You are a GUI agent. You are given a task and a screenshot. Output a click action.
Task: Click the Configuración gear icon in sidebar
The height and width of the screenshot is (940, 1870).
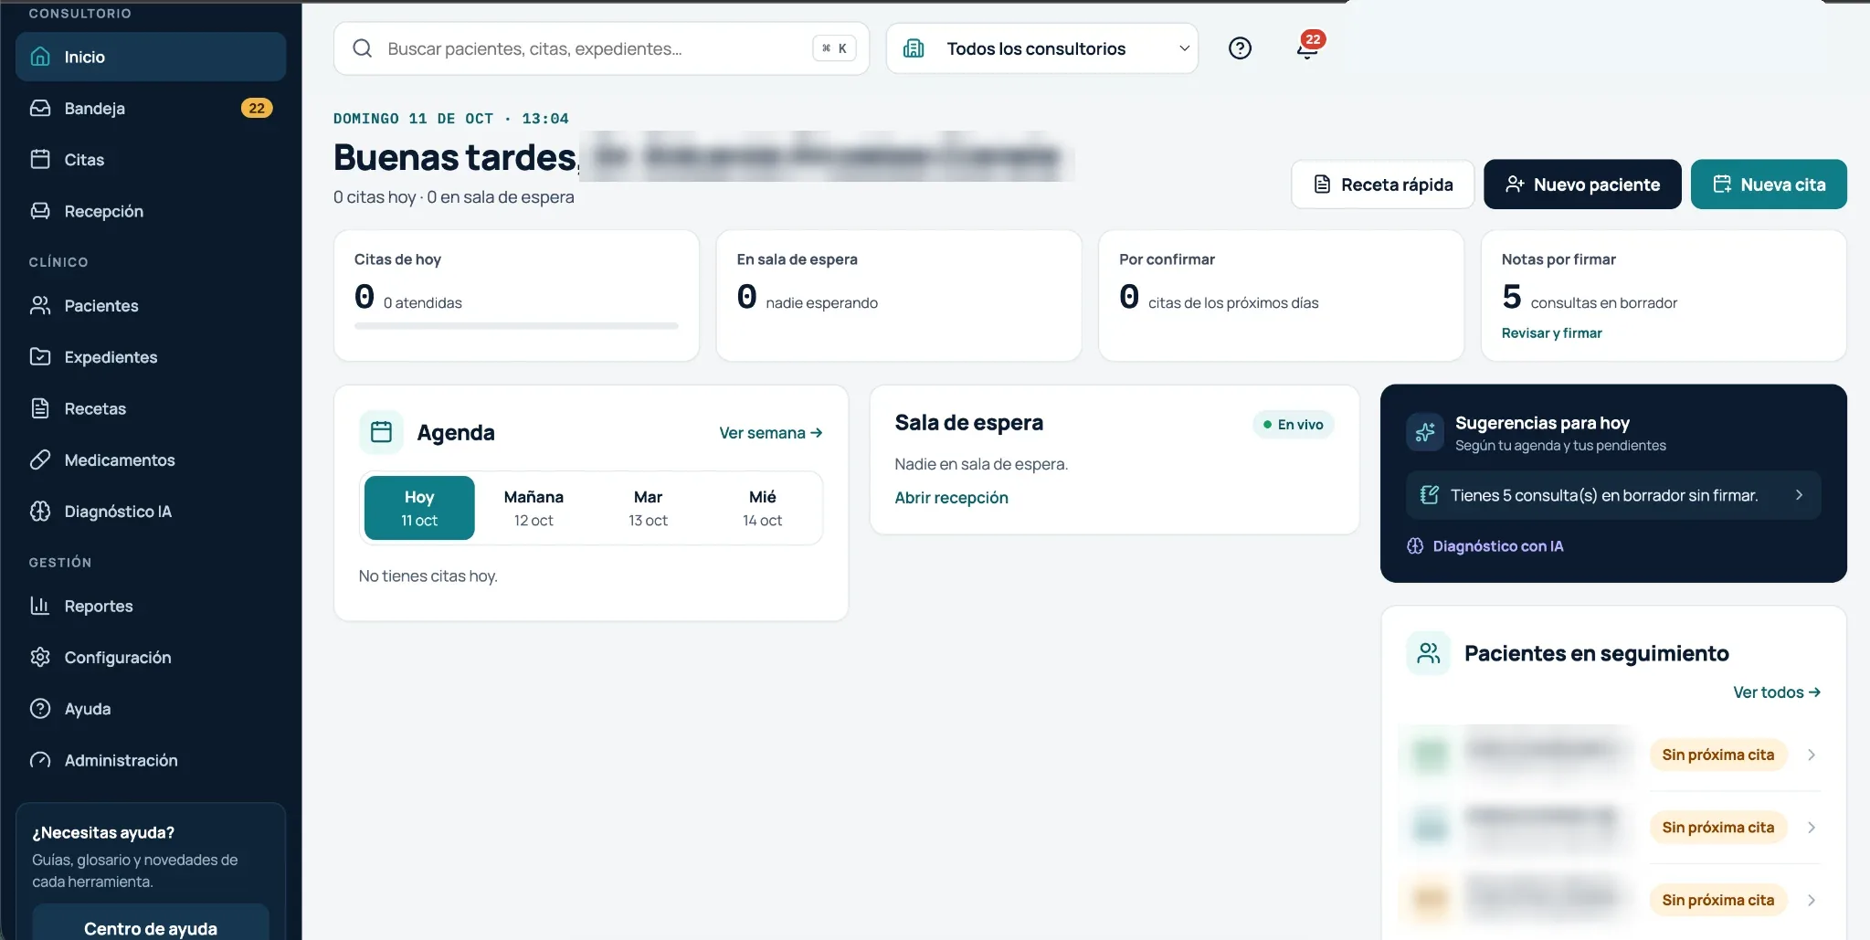point(40,657)
